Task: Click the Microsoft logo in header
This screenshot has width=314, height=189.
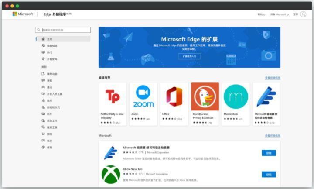Action: pyautogui.click(x=23, y=14)
